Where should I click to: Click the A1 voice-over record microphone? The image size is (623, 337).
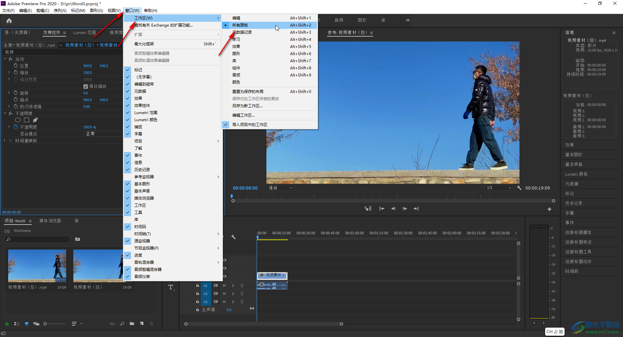point(242,285)
